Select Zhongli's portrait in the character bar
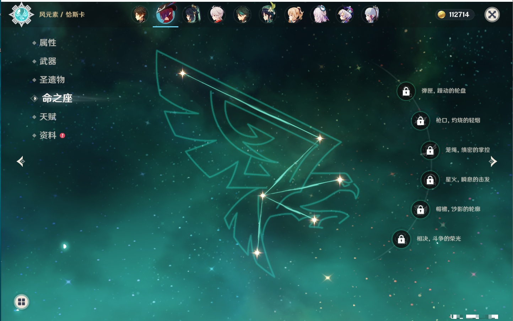This screenshot has height=321, width=513. (140, 15)
